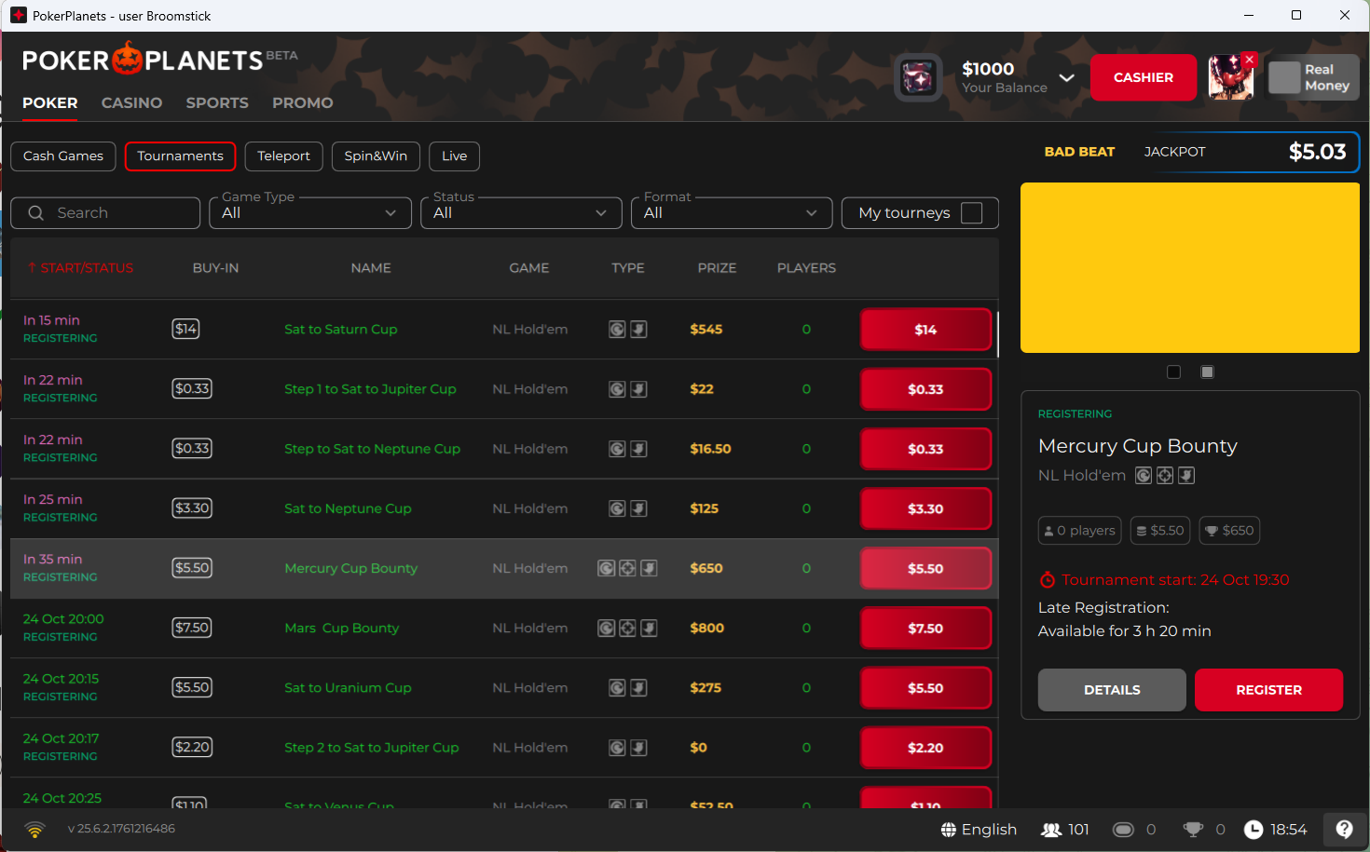This screenshot has width=1370, height=852.
Task: Open the Cash Games tab
Action: pos(63,156)
